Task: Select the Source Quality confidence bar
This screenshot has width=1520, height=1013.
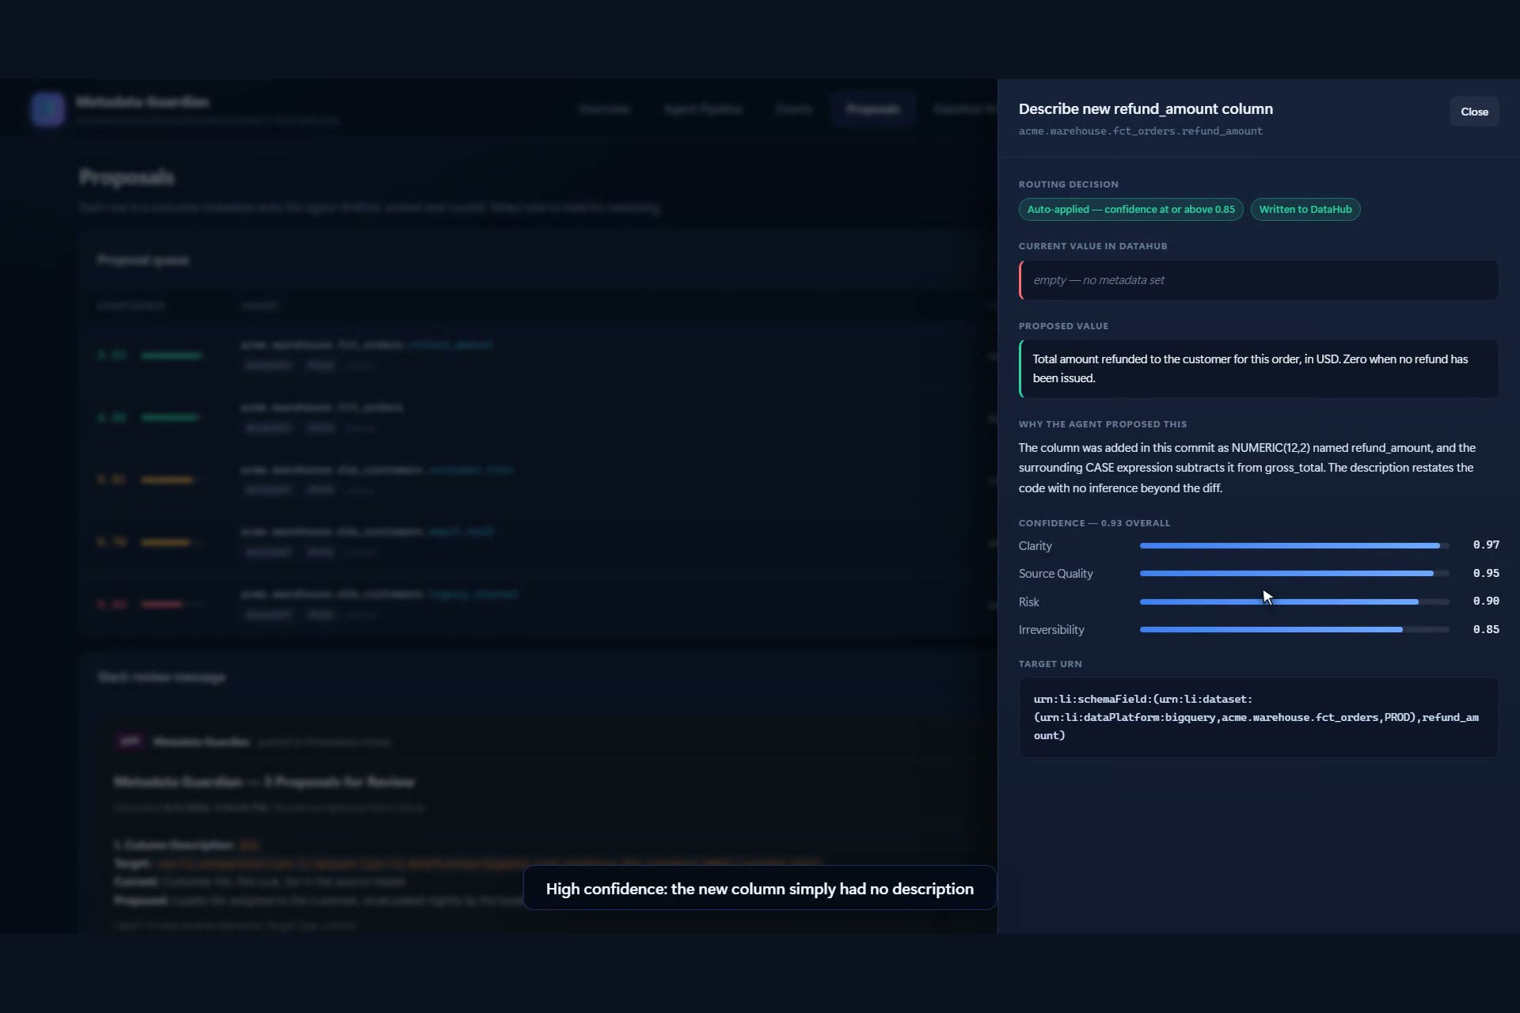Action: 1294,574
